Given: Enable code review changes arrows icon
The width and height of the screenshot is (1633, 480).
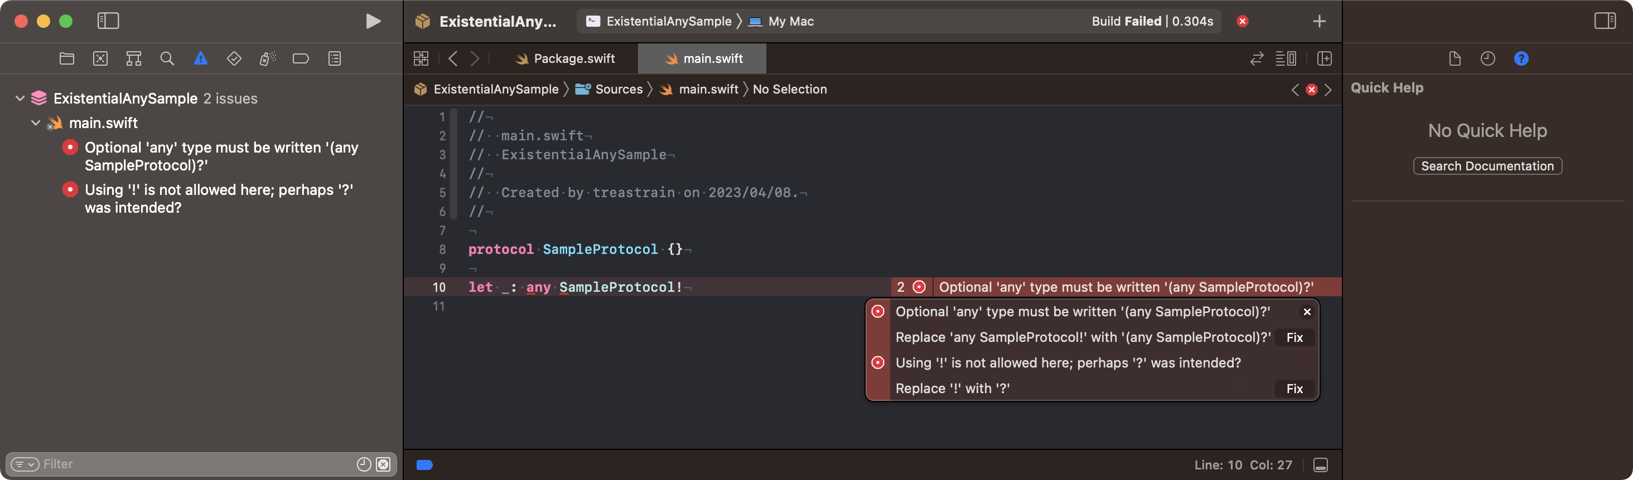Looking at the screenshot, I should coord(1257,59).
